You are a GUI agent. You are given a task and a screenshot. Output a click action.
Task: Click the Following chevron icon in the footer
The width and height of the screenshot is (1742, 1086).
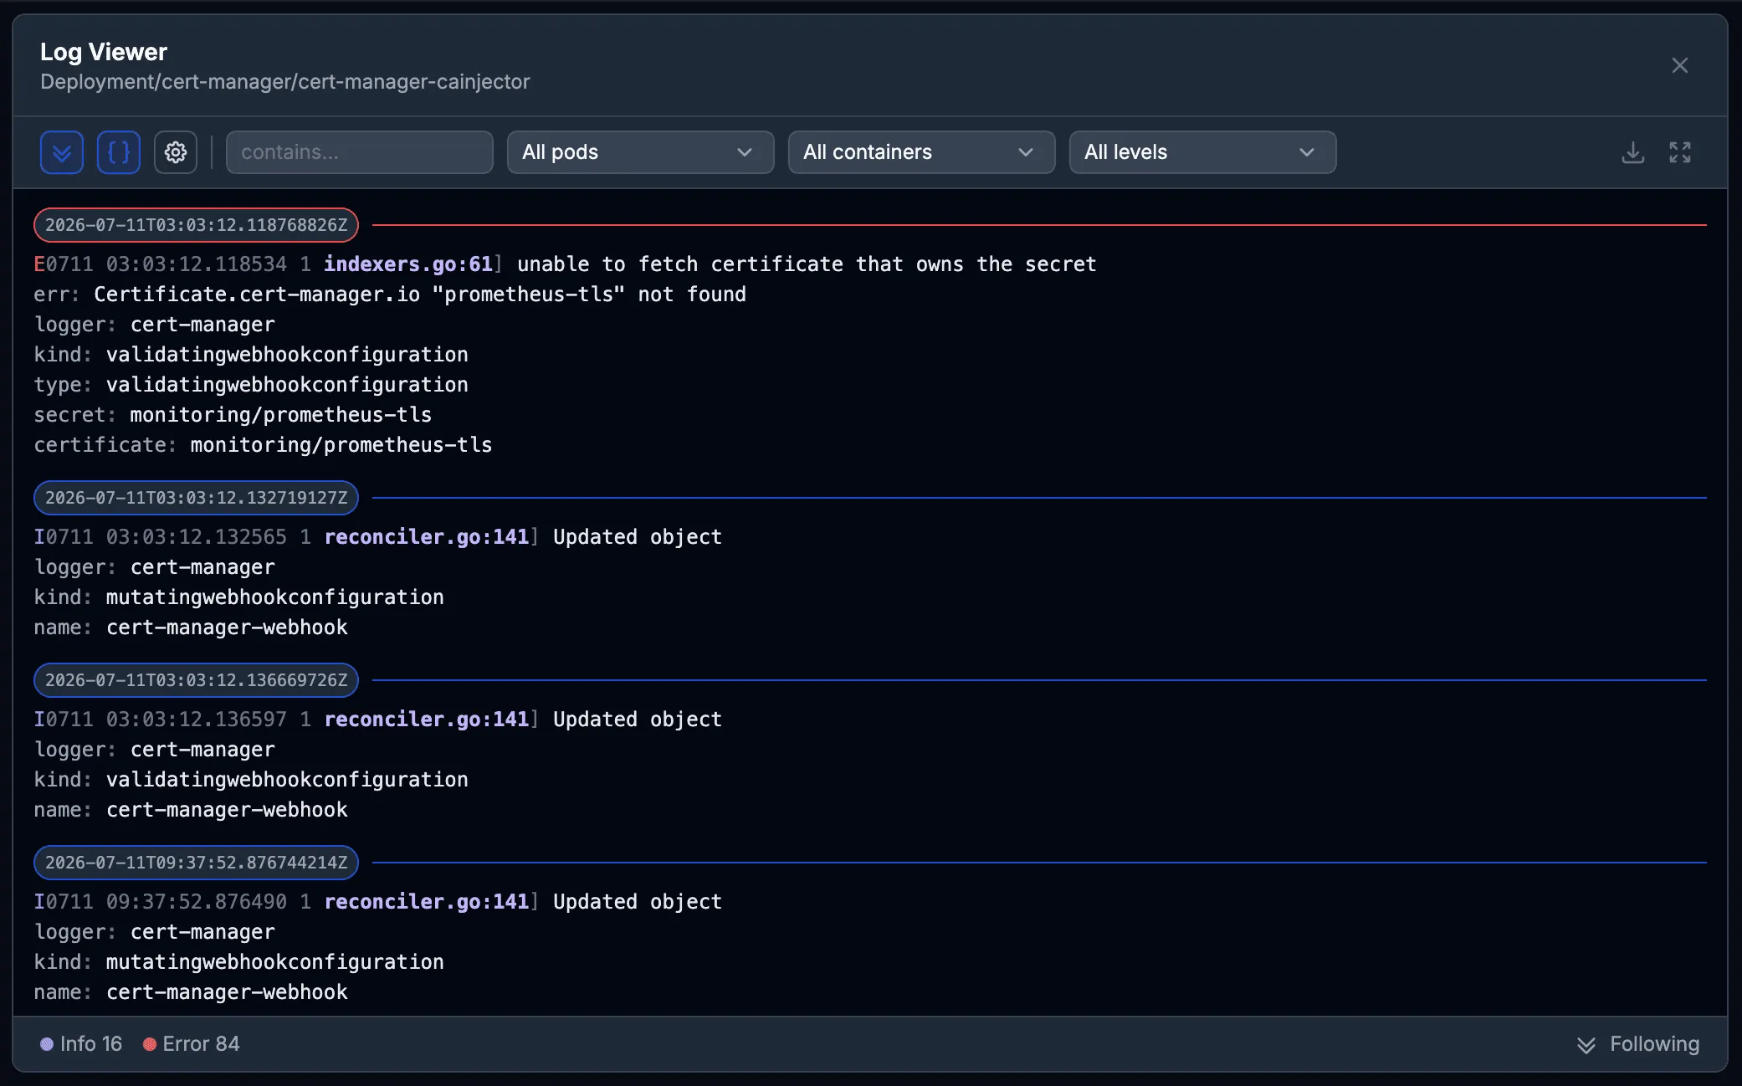click(1586, 1045)
